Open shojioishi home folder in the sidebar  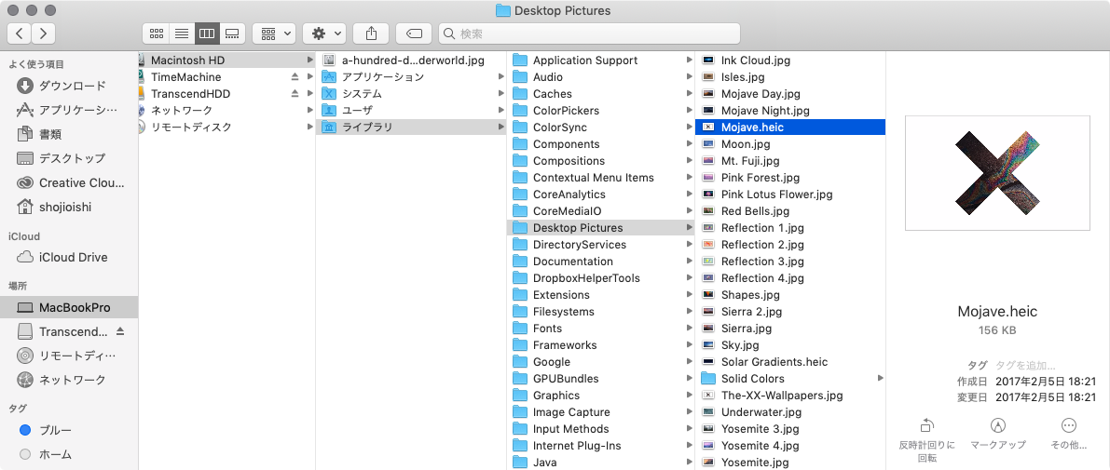point(69,207)
